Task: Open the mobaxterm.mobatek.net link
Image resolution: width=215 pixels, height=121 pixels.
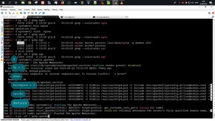Action: click(80, 120)
